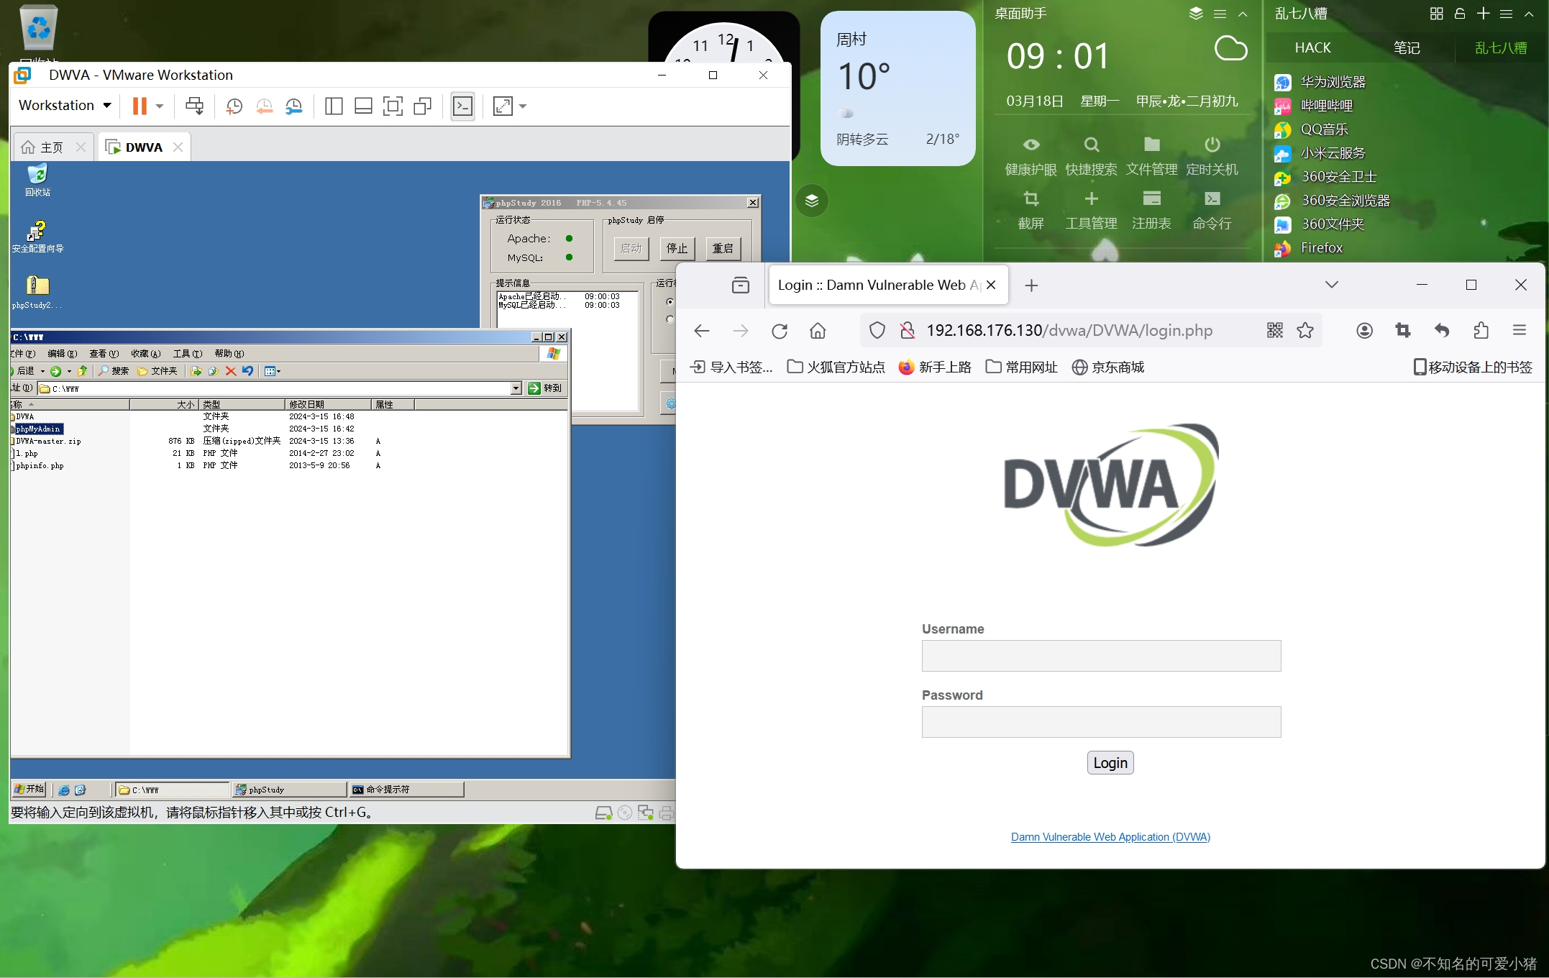The height and width of the screenshot is (978, 1549).
Task: Open the QR code icon in Firefox address bar
Action: [x=1275, y=331]
